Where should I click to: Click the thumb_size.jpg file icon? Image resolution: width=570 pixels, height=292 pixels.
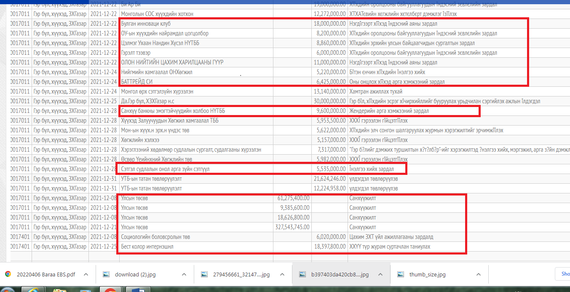tap(401, 274)
